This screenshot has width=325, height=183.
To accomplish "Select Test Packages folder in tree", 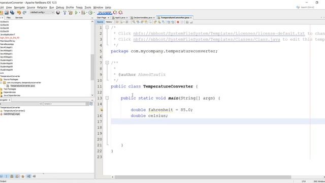I will pyautogui.click(x=10, y=89).
